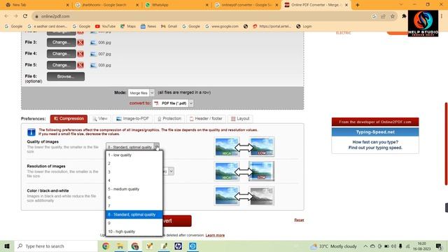Screen dimensions: 448x252
Task: Open the convert to PDF file dropdown
Action: point(173,103)
